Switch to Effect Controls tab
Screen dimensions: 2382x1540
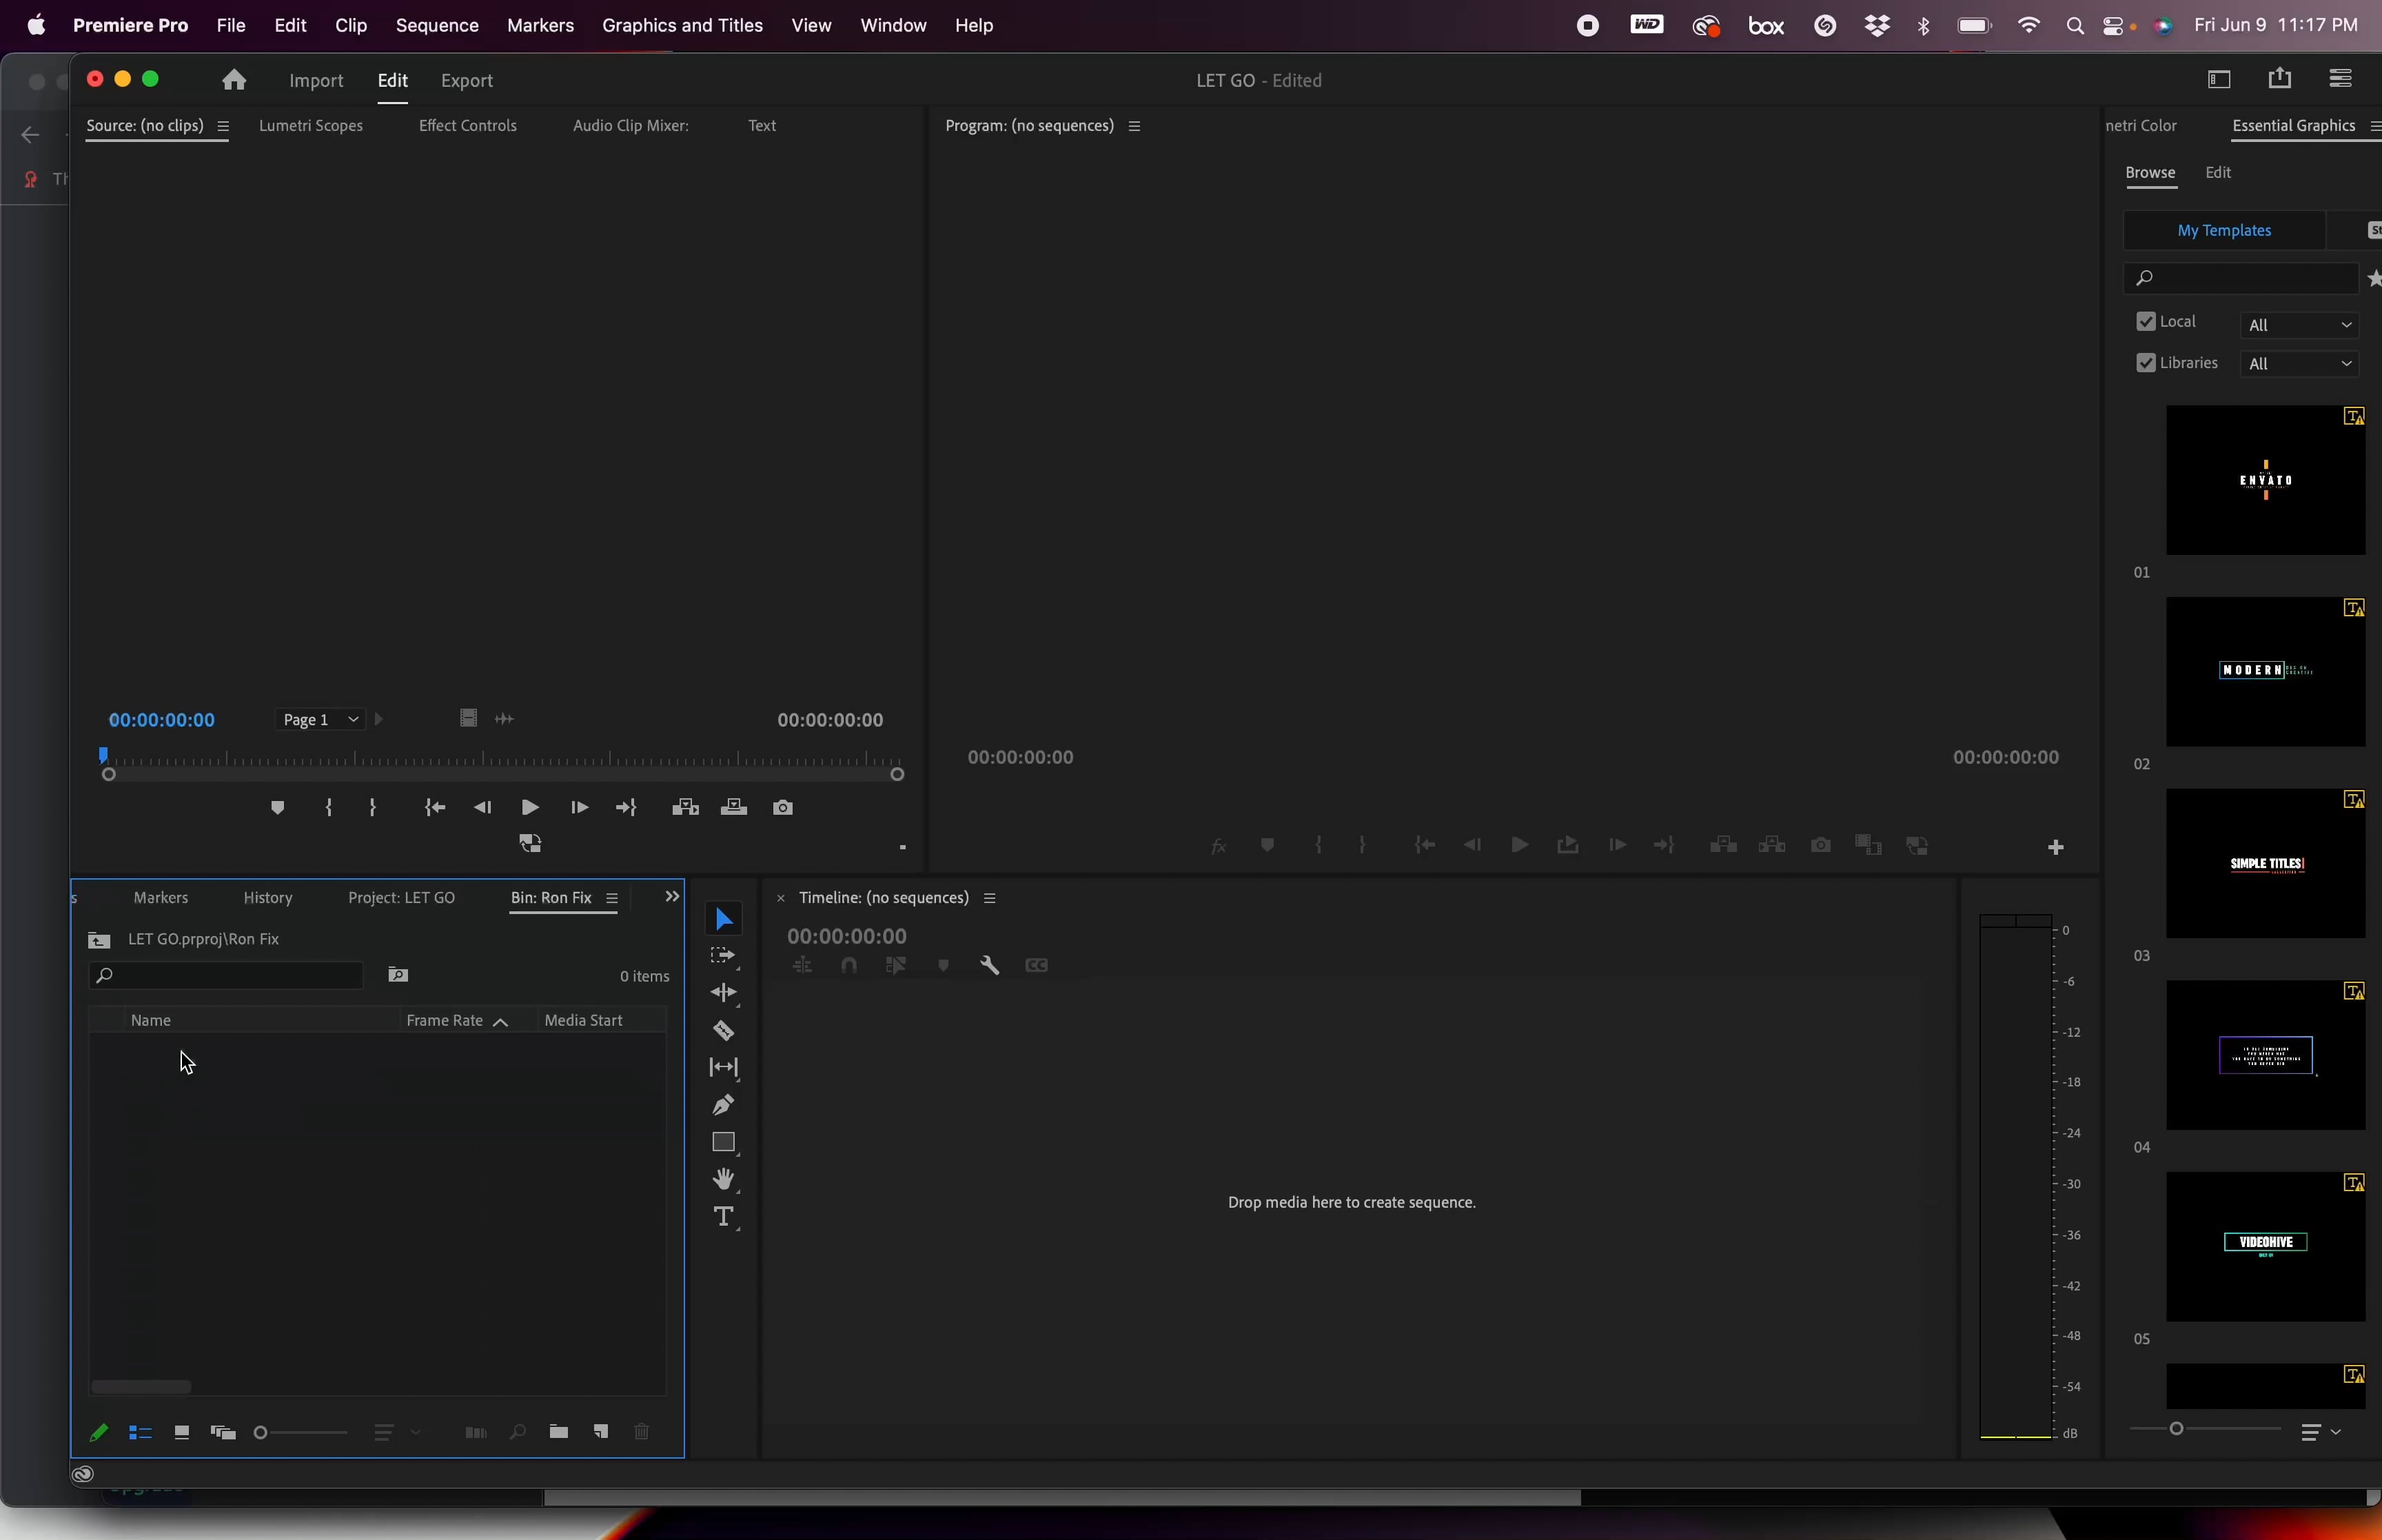pyautogui.click(x=468, y=126)
